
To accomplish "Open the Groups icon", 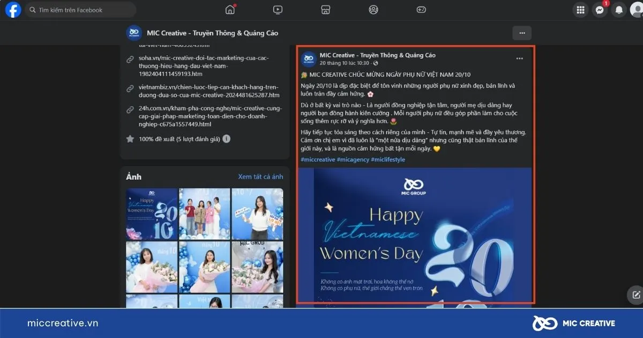I will tap(373, 9).
